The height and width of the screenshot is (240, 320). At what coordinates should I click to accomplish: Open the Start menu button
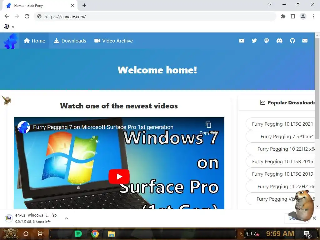coord(10,234)
